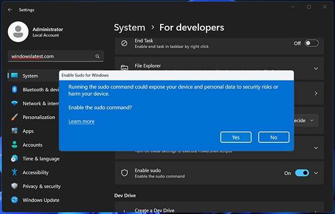Open Network & internet settings
Screen dimensions: 335x214
pyautogui.click(x=33, y=104)
